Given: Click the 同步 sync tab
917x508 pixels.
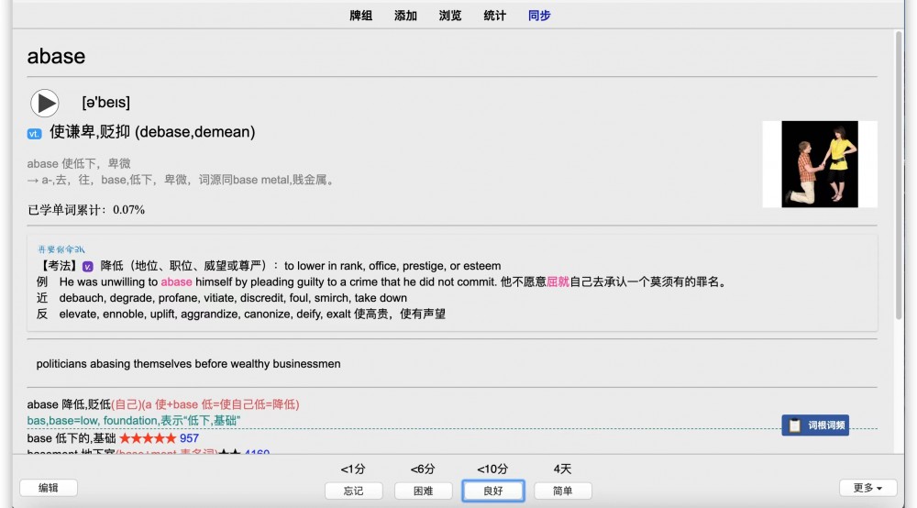Looking at the screenshot, I should [539, 16].
